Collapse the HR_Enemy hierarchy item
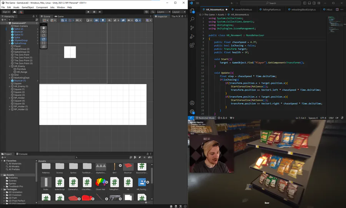 (x=10, y=66)
